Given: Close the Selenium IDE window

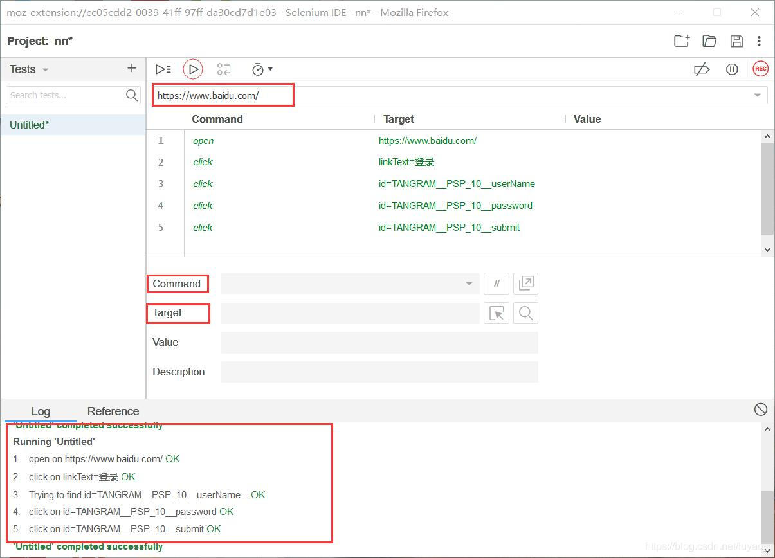Looking at the screenshot, I should [755, 12].
